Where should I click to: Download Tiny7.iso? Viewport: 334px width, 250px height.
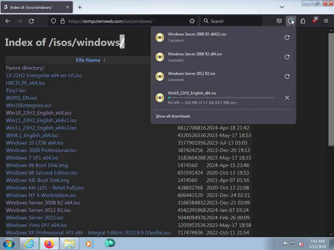[x=16, y=90]
